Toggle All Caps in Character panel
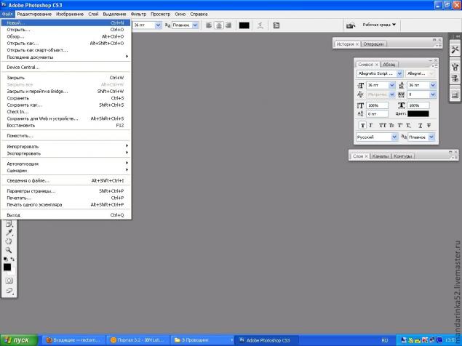462x346 pixels. 383,126
